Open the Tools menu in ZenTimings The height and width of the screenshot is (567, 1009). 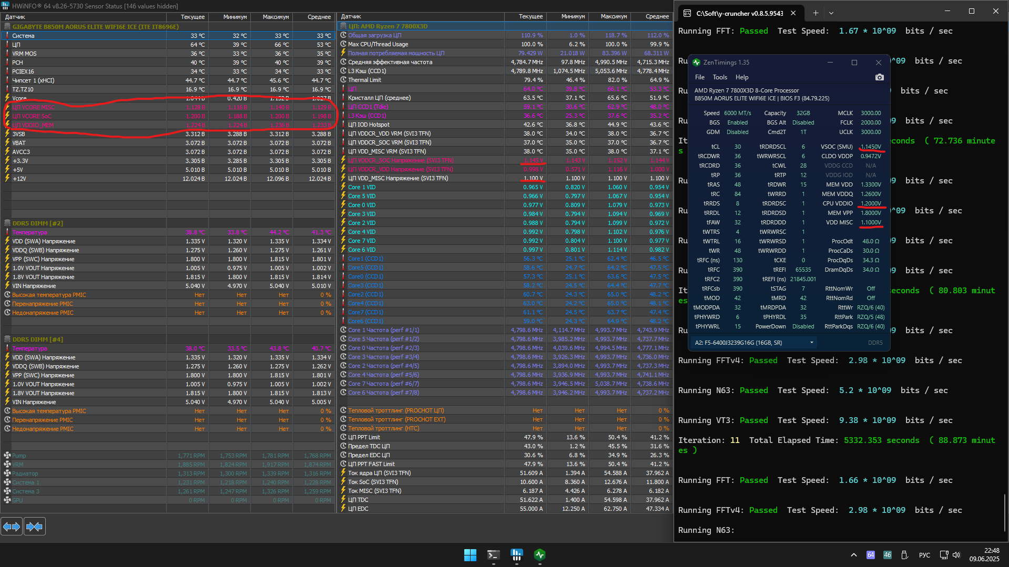pyautogui.click(x=720, y=77)
